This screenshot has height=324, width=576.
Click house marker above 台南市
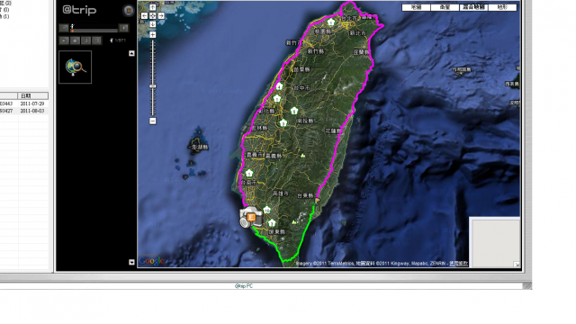pyautogui.click(x=249, y=173)
